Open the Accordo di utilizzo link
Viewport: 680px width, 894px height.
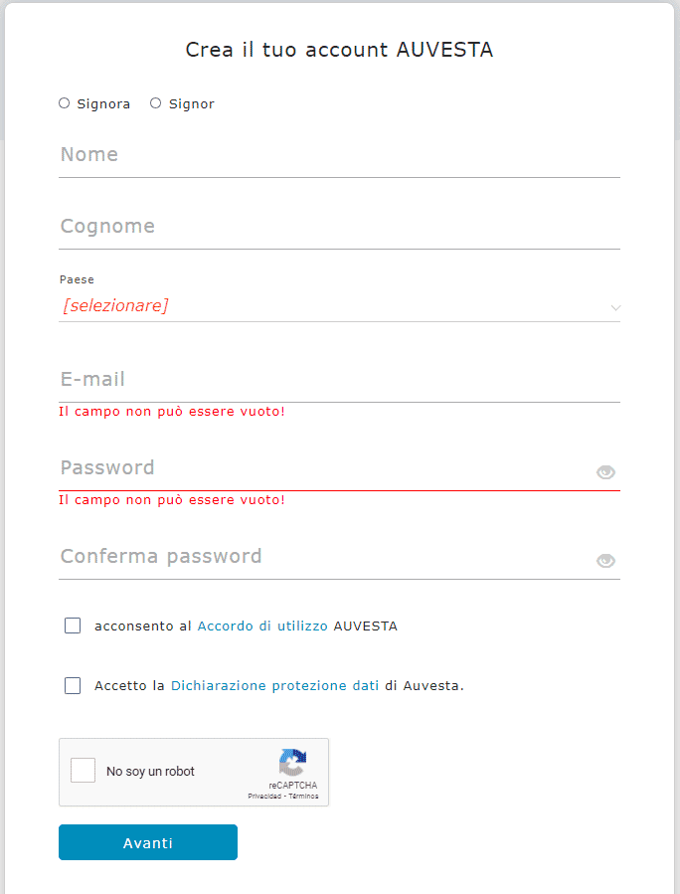262,626
